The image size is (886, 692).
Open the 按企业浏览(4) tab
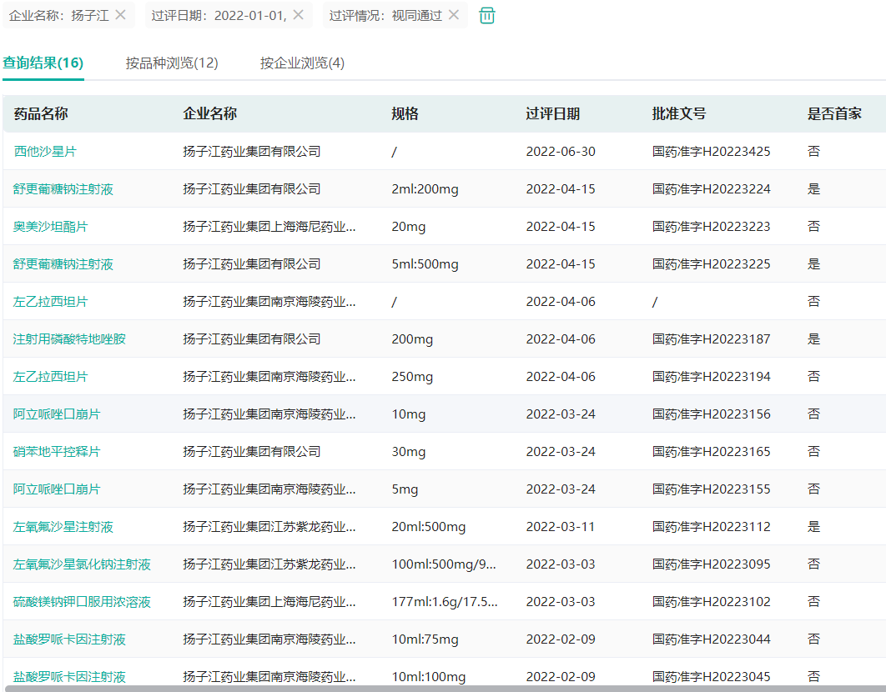302,63
